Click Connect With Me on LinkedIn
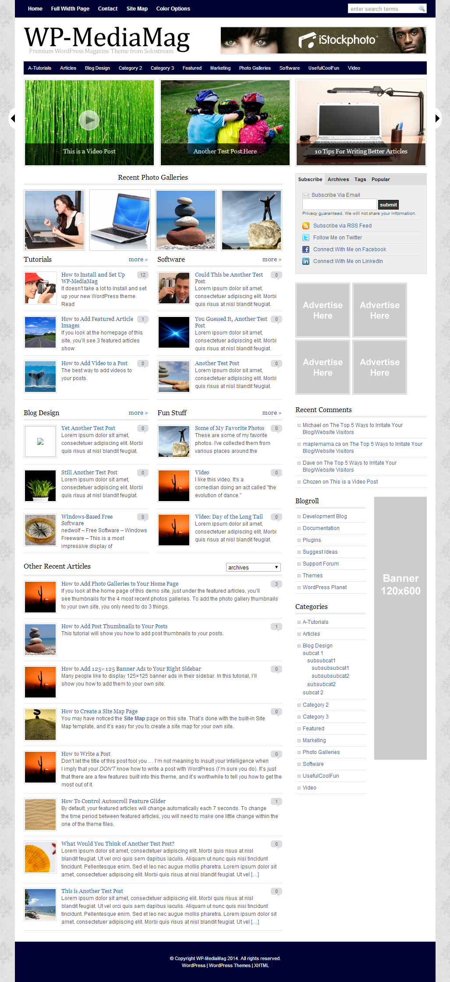The image size is (450, 982). pos(348,261)
